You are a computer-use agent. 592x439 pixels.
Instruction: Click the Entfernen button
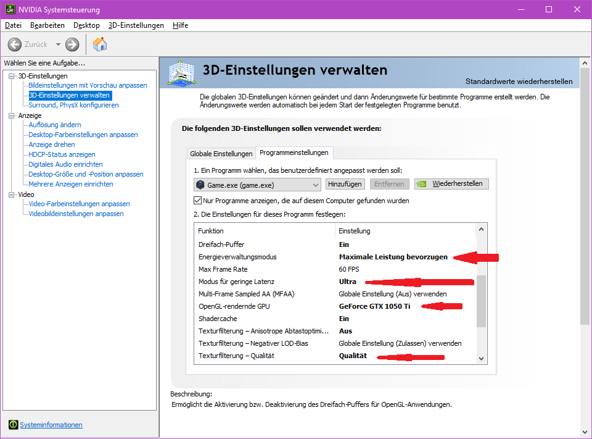point(389,184)
